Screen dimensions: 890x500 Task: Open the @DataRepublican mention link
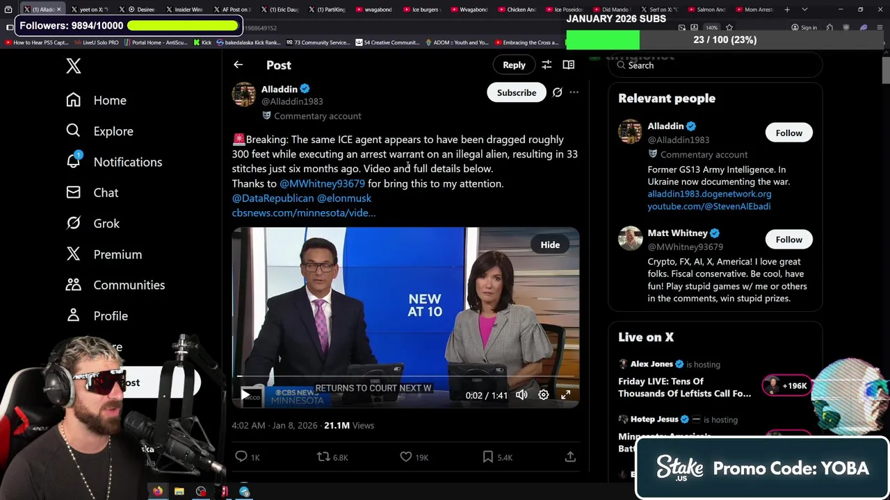click(273, 198)
